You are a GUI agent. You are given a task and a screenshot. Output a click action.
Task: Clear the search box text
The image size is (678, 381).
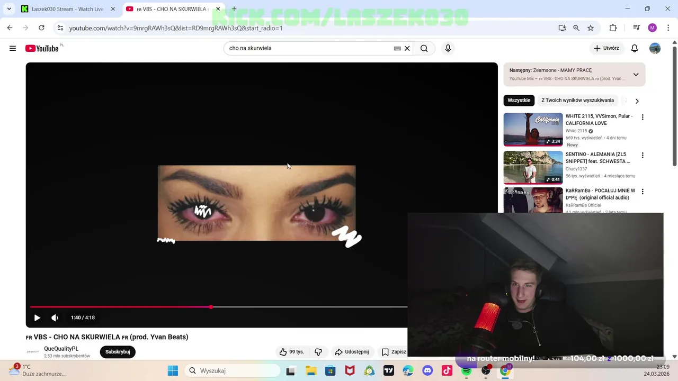coord(407,48)
